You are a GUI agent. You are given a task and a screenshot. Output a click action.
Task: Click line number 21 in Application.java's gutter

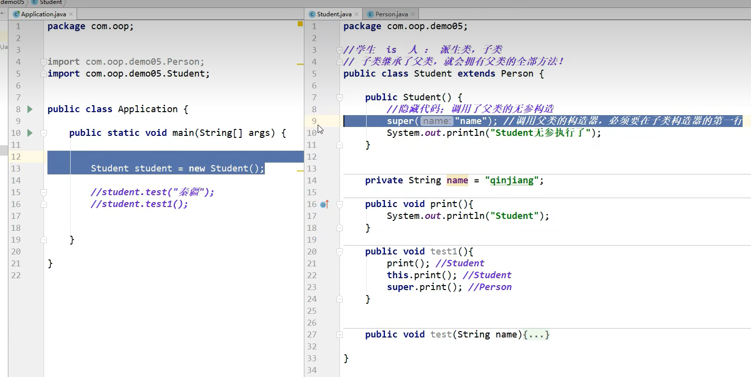click(x=16, y=263)
